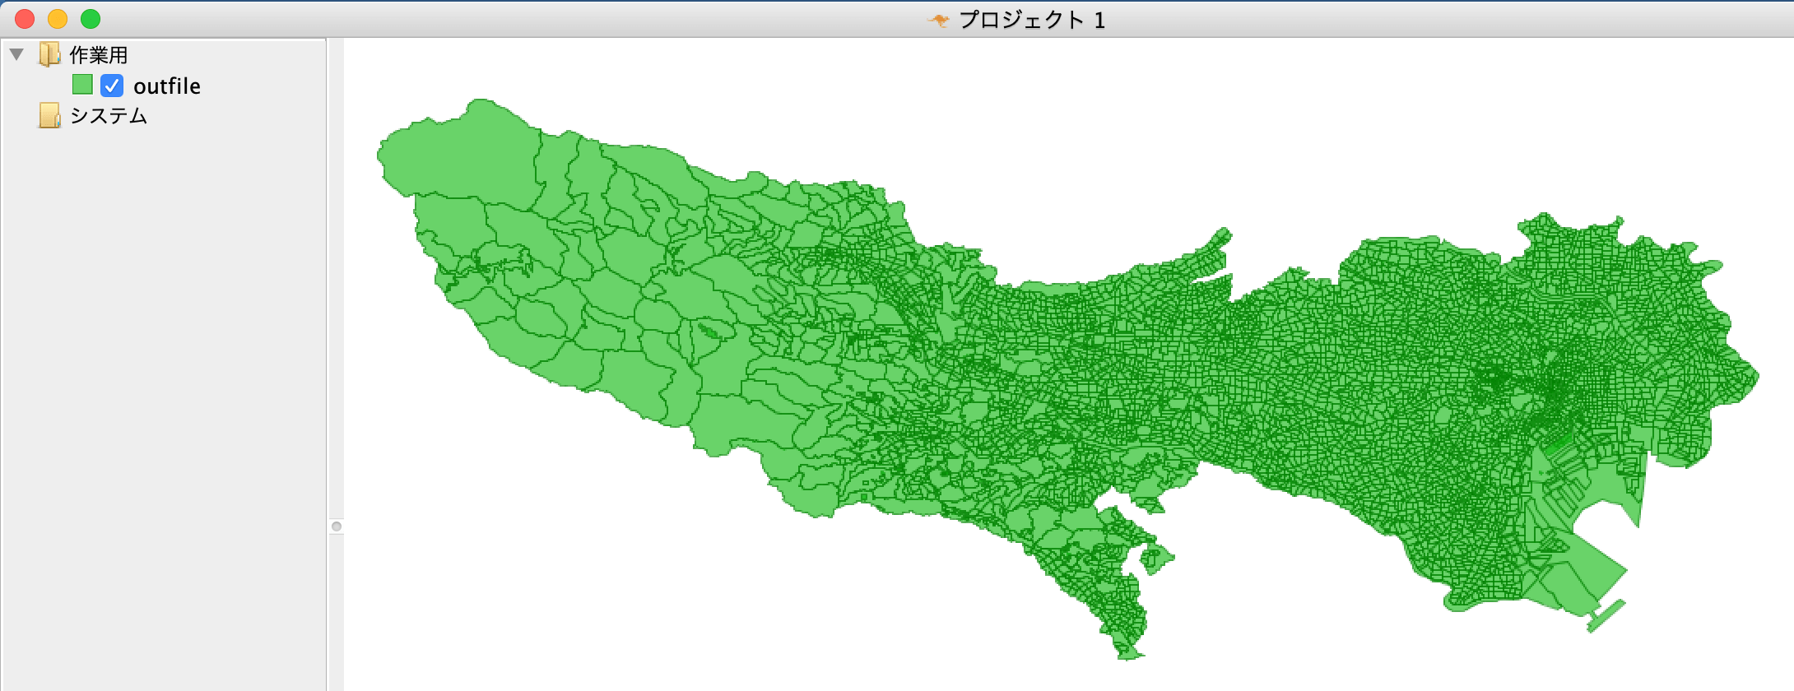Click the システム folder icon

[x=49, y=116]
